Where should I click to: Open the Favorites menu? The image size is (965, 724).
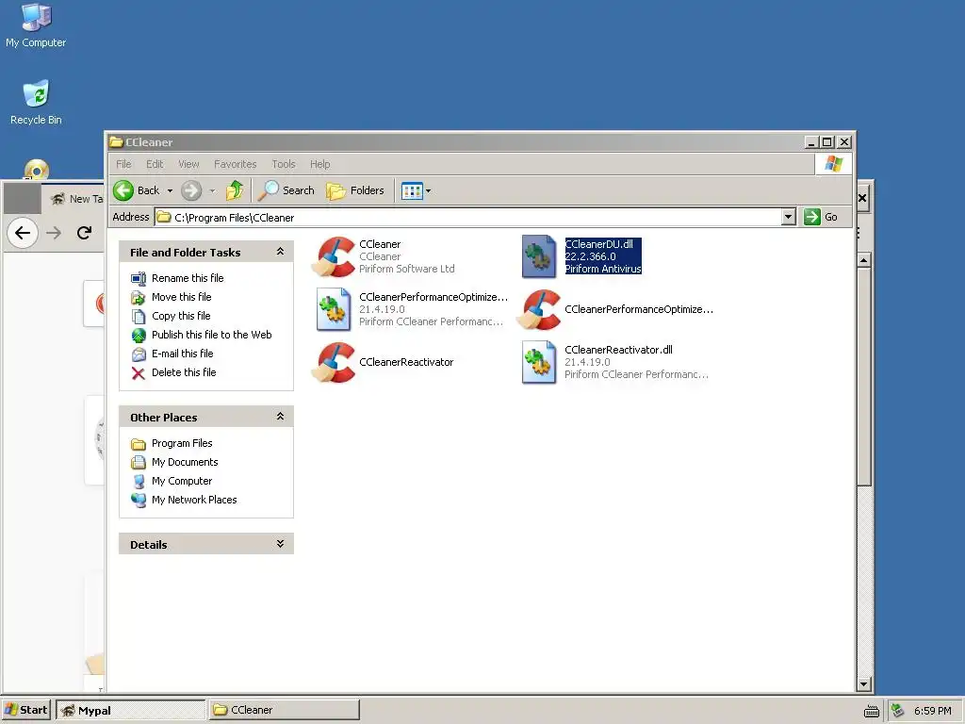tap(235, 164)
